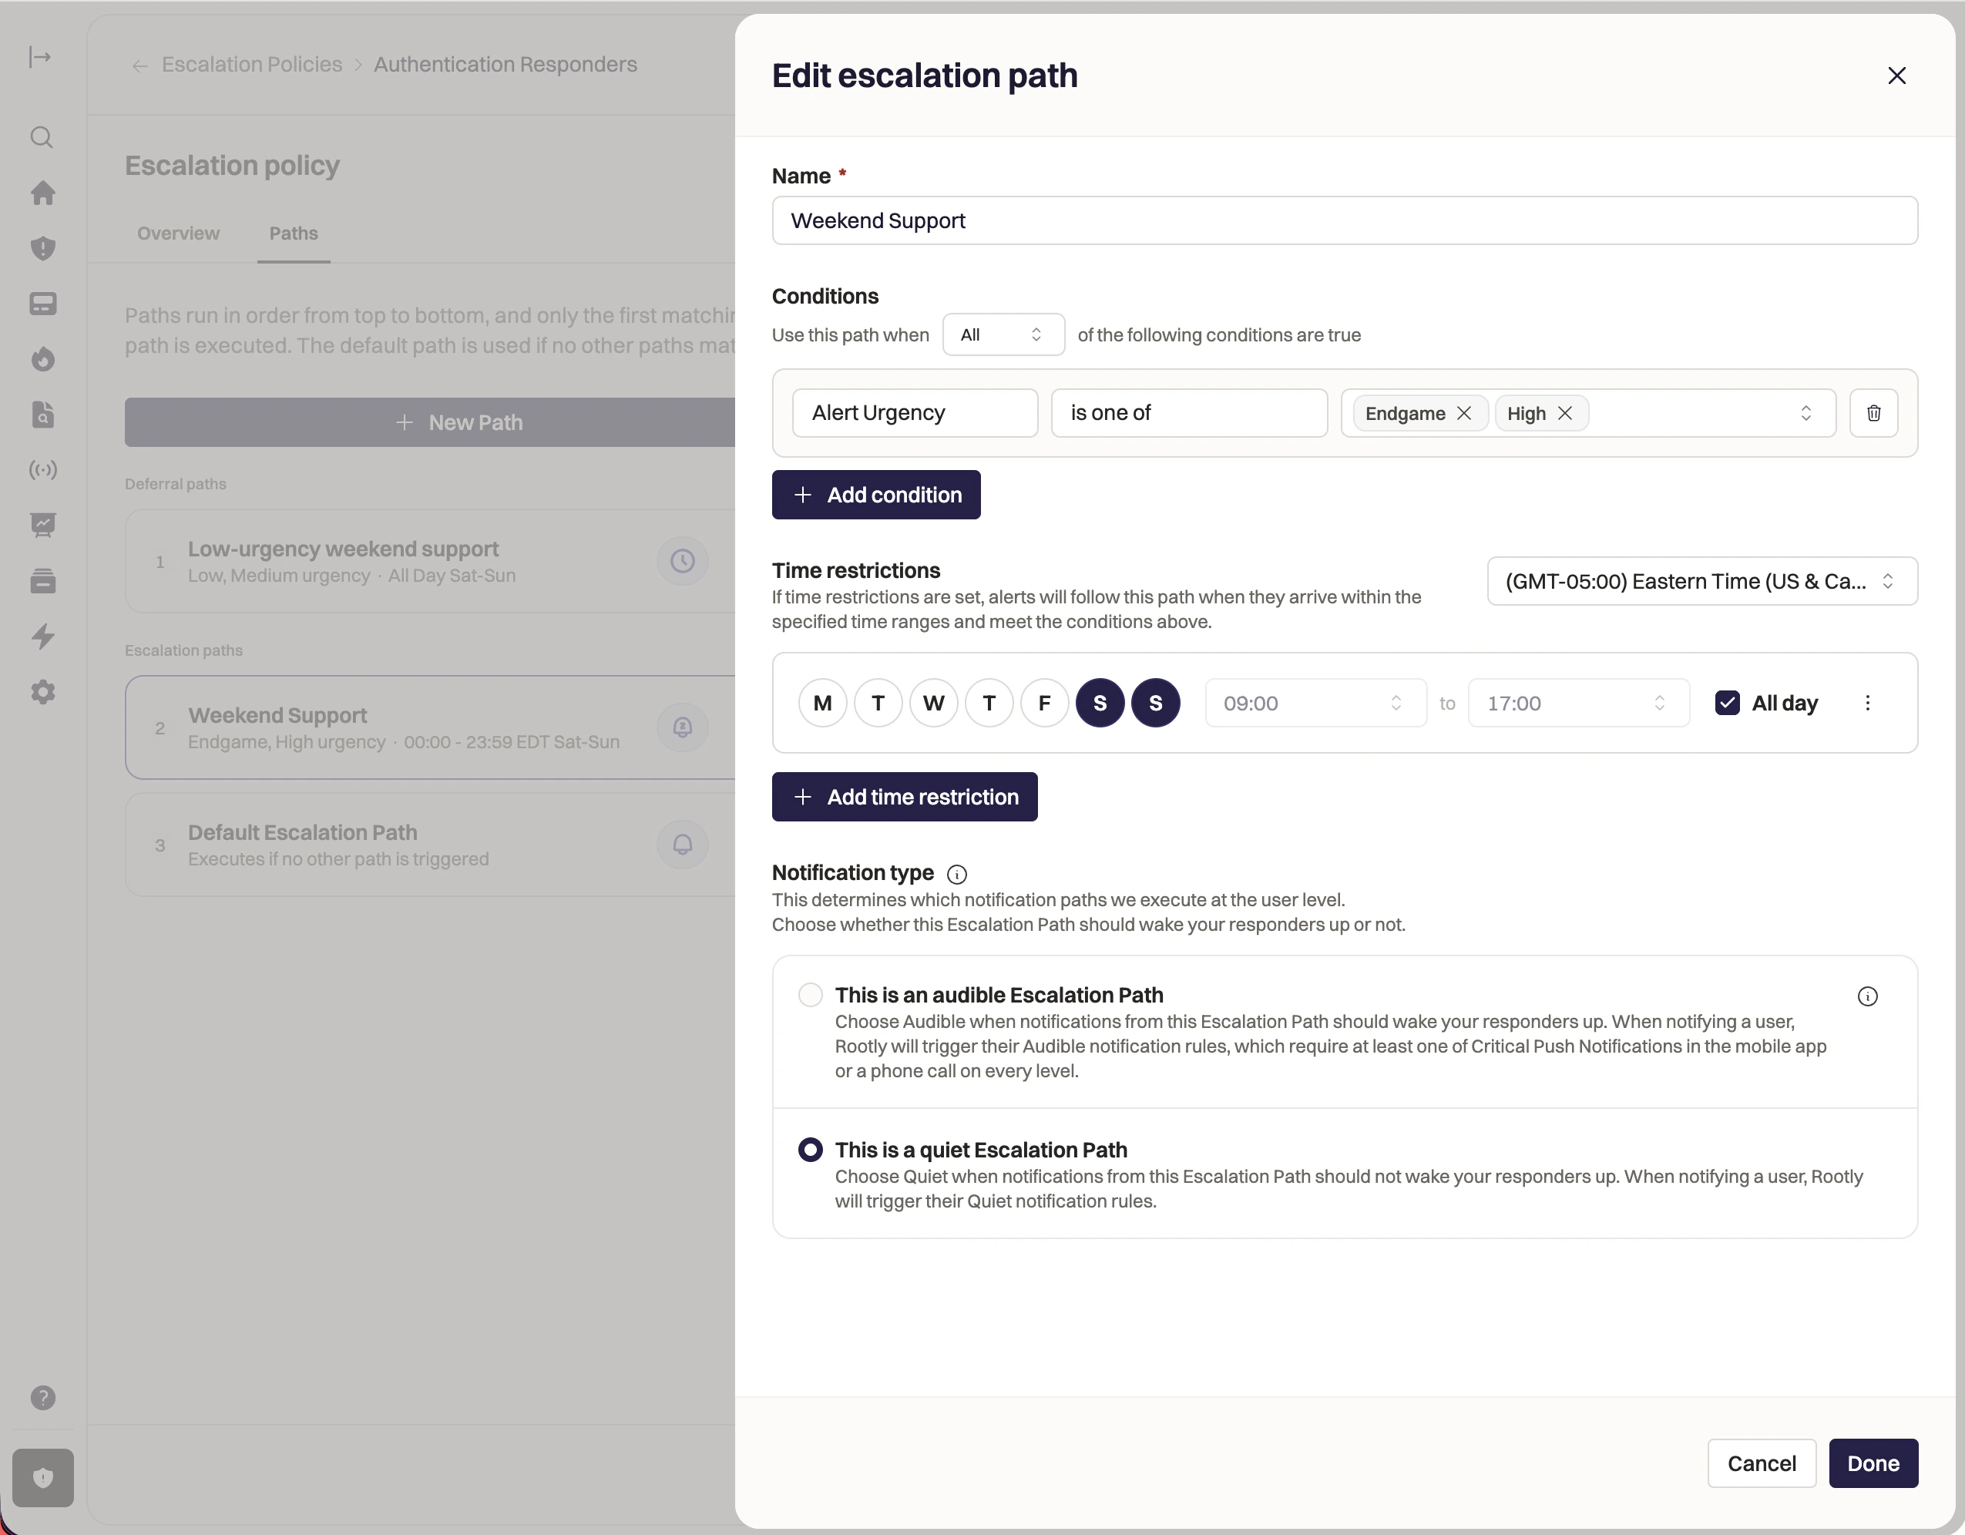Image resolution: width=1965 pixels, height=1535 pixels.
Task: Click the Done button
Action: coord(1873,1463)
